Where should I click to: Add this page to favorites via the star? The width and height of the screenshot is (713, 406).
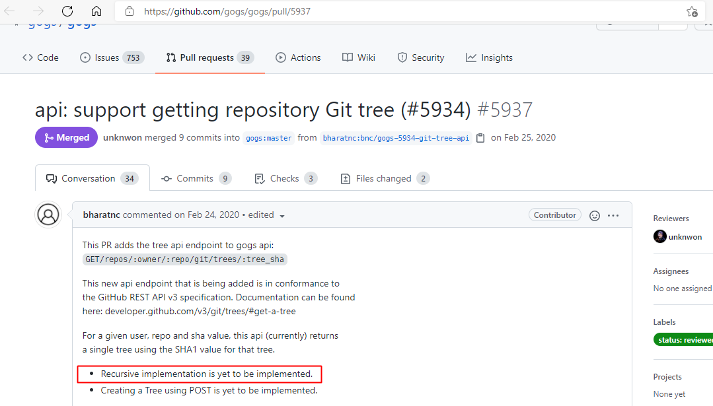click(x=691, y=11)
